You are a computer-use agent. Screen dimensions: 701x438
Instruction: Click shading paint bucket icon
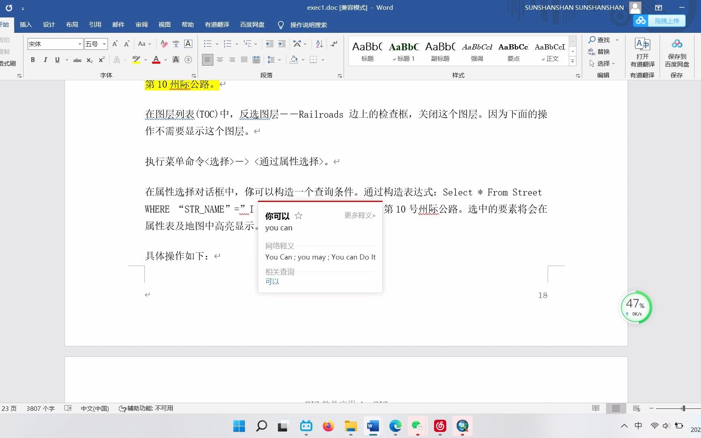(294, 60)
